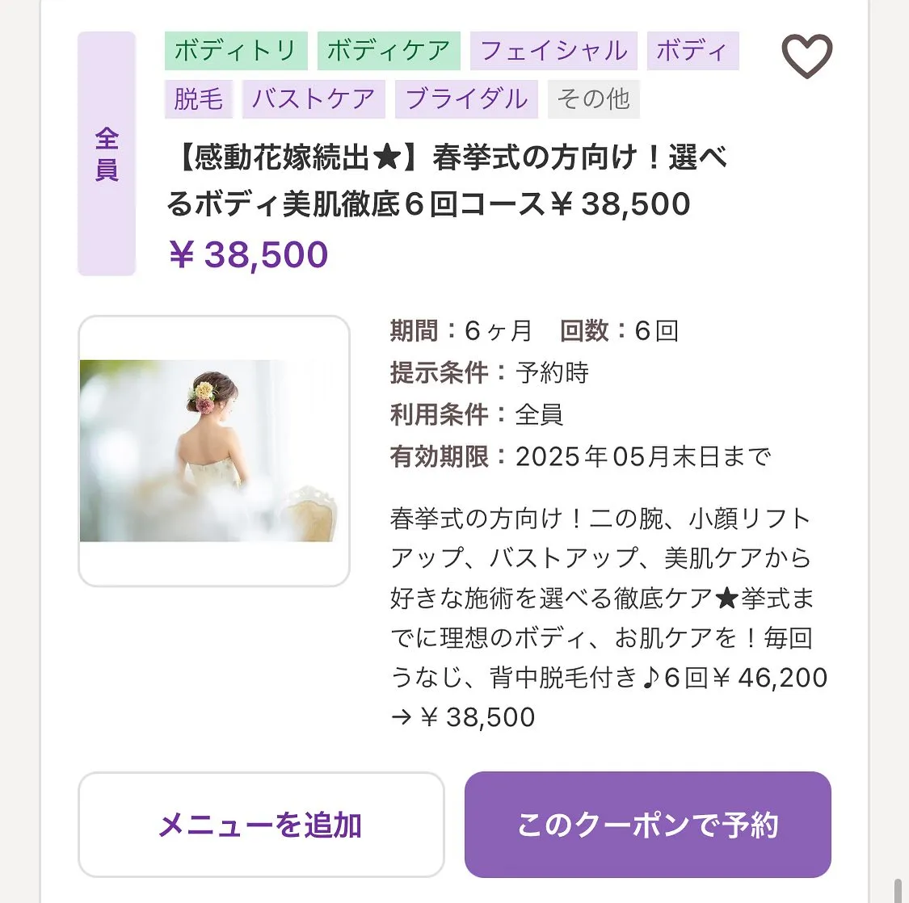Select the ボディトリ category tag
Image resolution: width=909 pixels, height=903 pixels.
coord(235,50)
